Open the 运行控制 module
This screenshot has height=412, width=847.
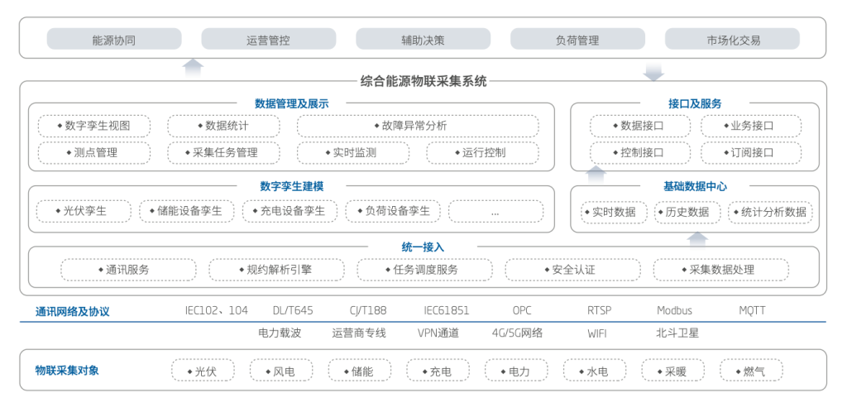coord(482,153)
